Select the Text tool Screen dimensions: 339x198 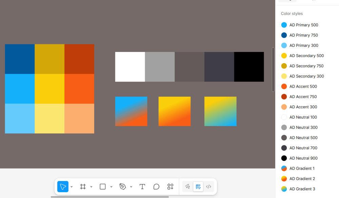142,186
